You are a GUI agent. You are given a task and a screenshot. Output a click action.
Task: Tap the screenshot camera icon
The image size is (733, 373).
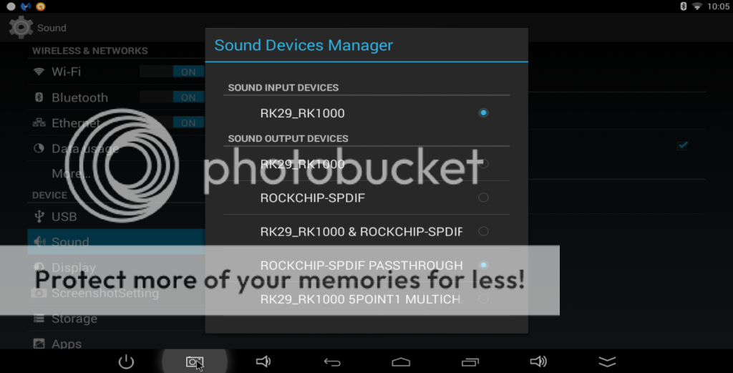click(x=195, y=362)
